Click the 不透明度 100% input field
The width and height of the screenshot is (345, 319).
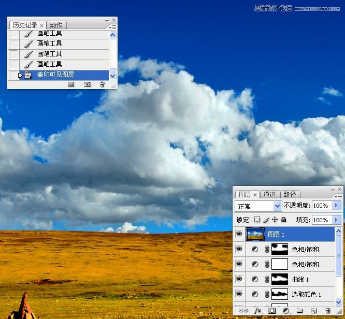tap(322, 206)
